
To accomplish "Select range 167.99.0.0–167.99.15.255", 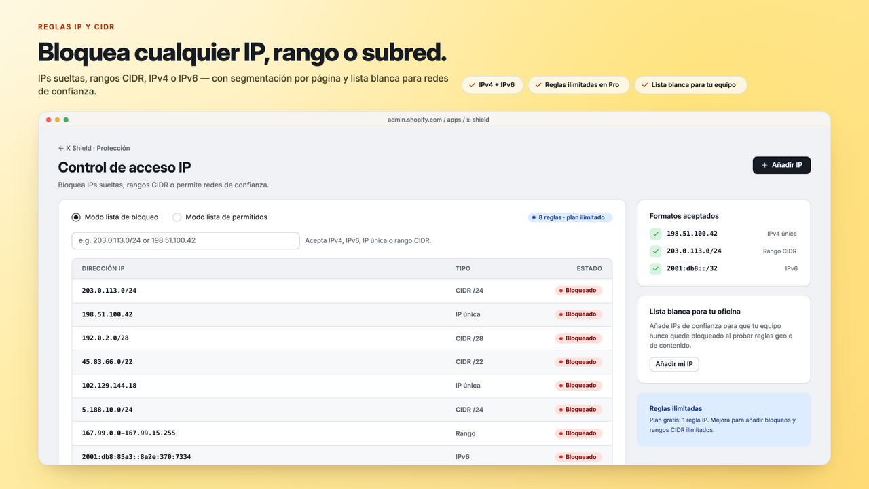I will (x=128, y=433).
